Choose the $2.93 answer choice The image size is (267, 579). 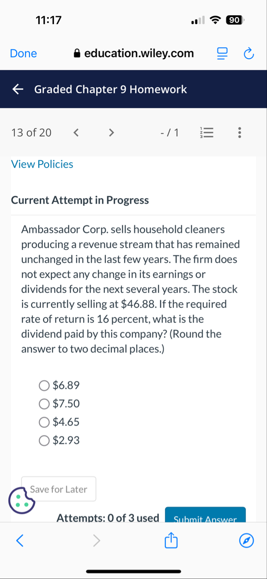44,440
